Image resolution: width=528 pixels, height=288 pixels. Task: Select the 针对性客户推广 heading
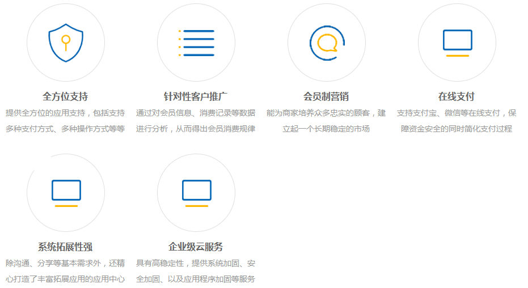click(x=196, y=96)
